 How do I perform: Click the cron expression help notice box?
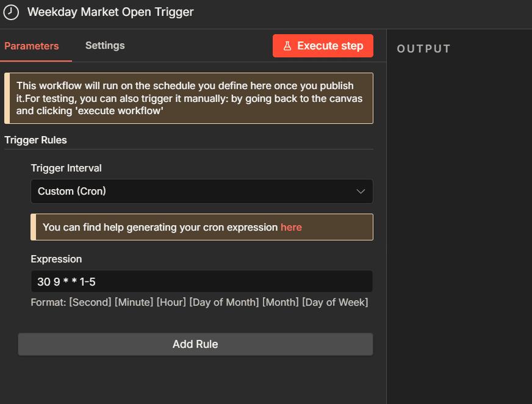(x=202, y=227)
